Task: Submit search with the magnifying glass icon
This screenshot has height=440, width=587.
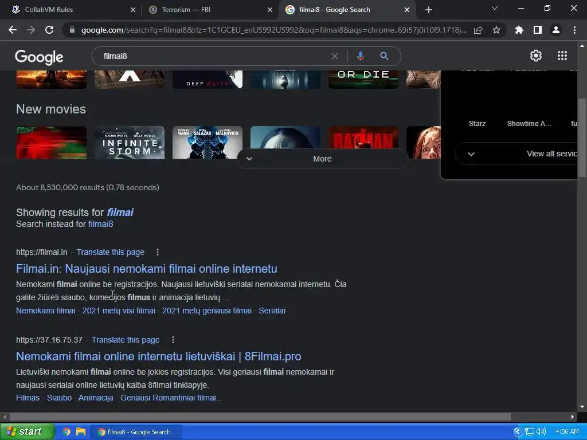Action: click(x=384, y=56)
